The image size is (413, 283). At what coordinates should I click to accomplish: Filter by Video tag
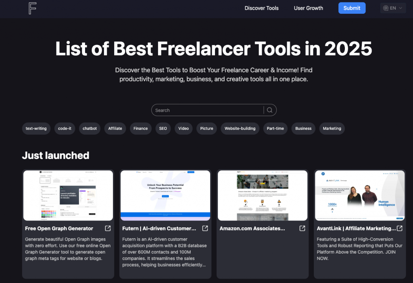tap(184, 129)
